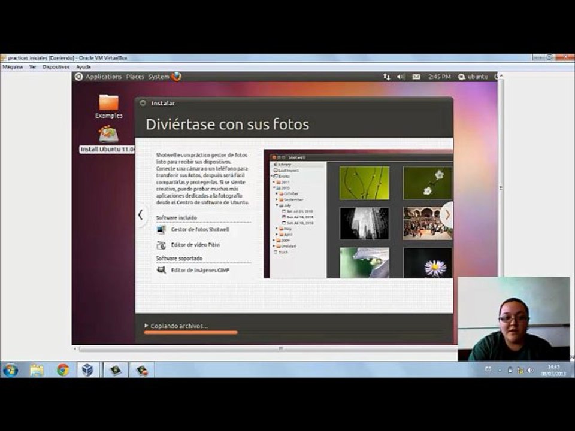575x431 pixels.
Task: Open Ubuntu Applications menu
Action: tap(104, 77)
